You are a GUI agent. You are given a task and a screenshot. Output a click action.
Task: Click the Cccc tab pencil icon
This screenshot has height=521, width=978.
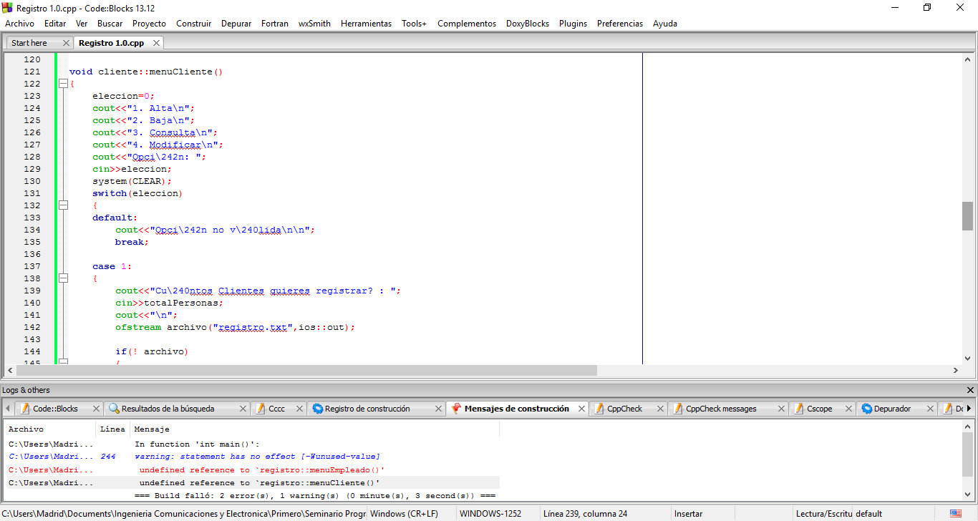click(261, 409)
